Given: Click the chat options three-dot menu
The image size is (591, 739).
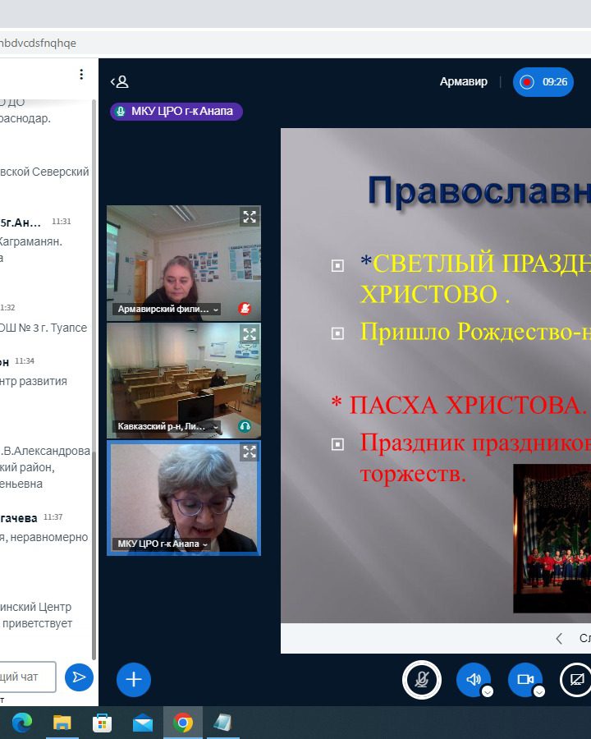Looking at the screenshot, I should coord(81,75).
